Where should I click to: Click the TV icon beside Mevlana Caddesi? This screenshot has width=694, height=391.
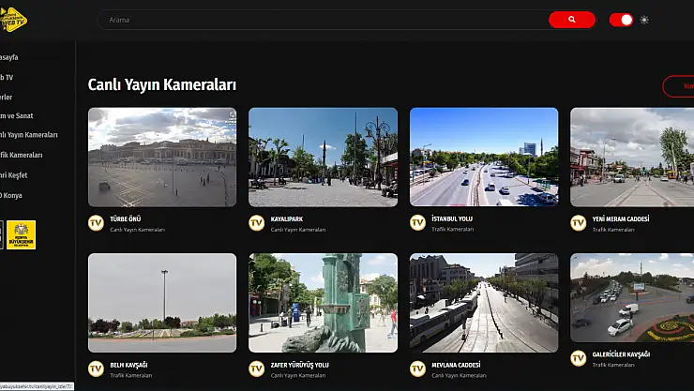point(417,368)
